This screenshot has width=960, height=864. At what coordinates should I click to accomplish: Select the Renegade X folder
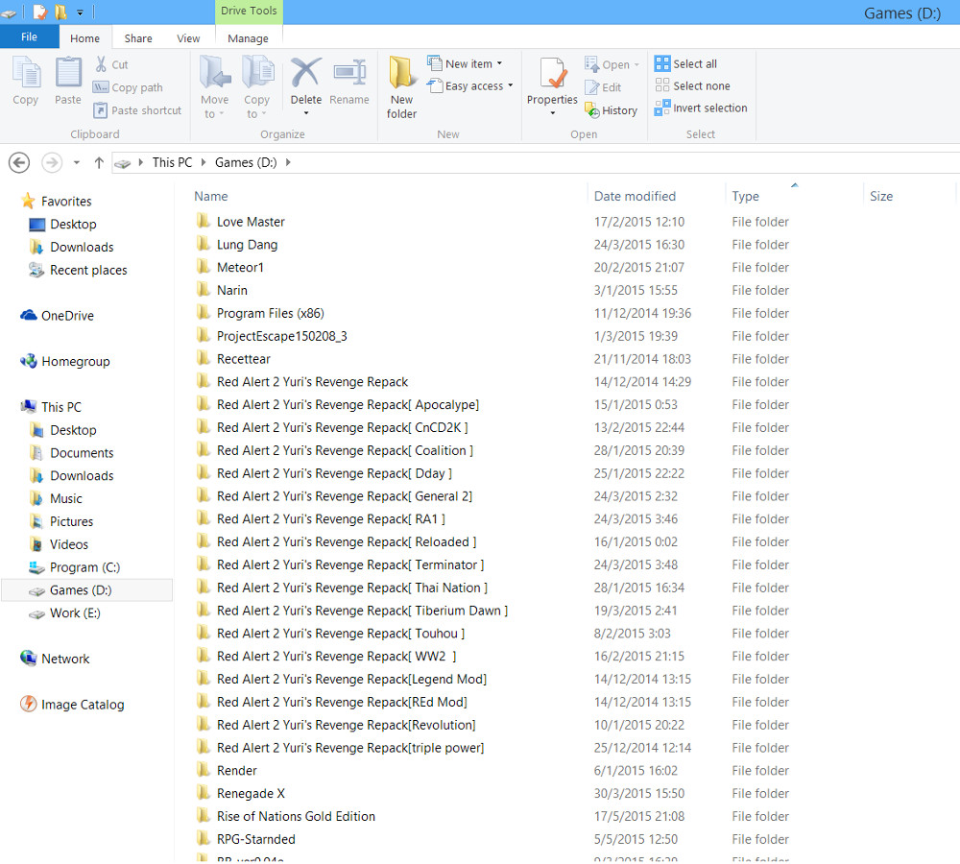[251, 793]
